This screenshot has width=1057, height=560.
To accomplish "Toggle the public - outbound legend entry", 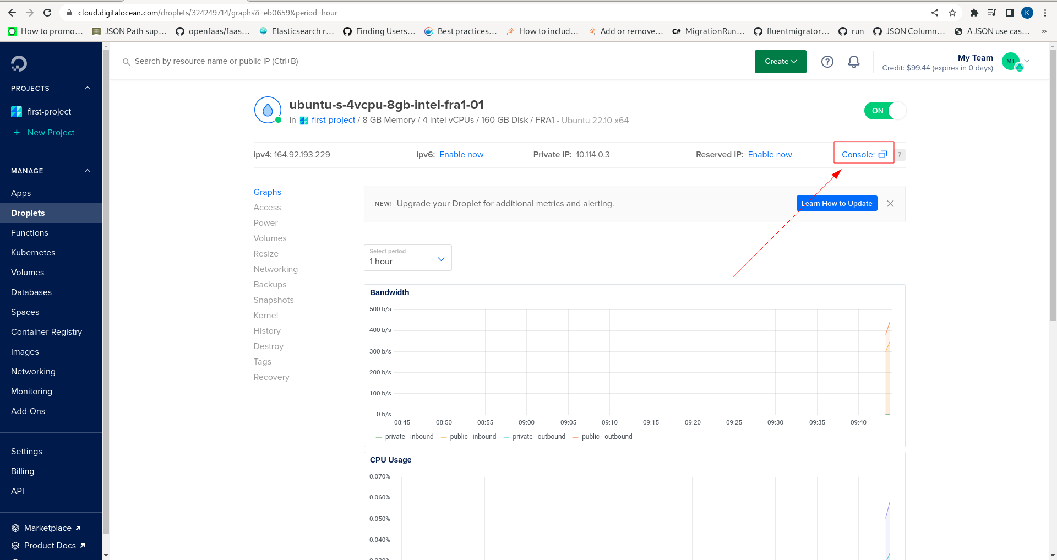I will click(x=602, y=437).
